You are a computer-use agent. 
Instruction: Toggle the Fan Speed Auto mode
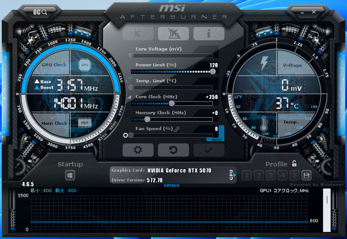click(216, 139)
